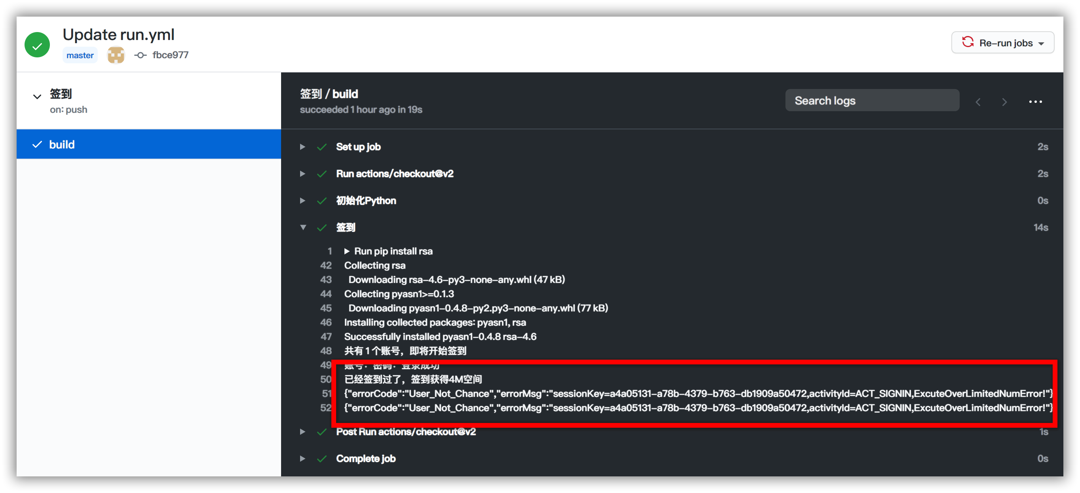Open the master branch label
The width and height of the screenshot is (1080, 493).
(80, 55)
